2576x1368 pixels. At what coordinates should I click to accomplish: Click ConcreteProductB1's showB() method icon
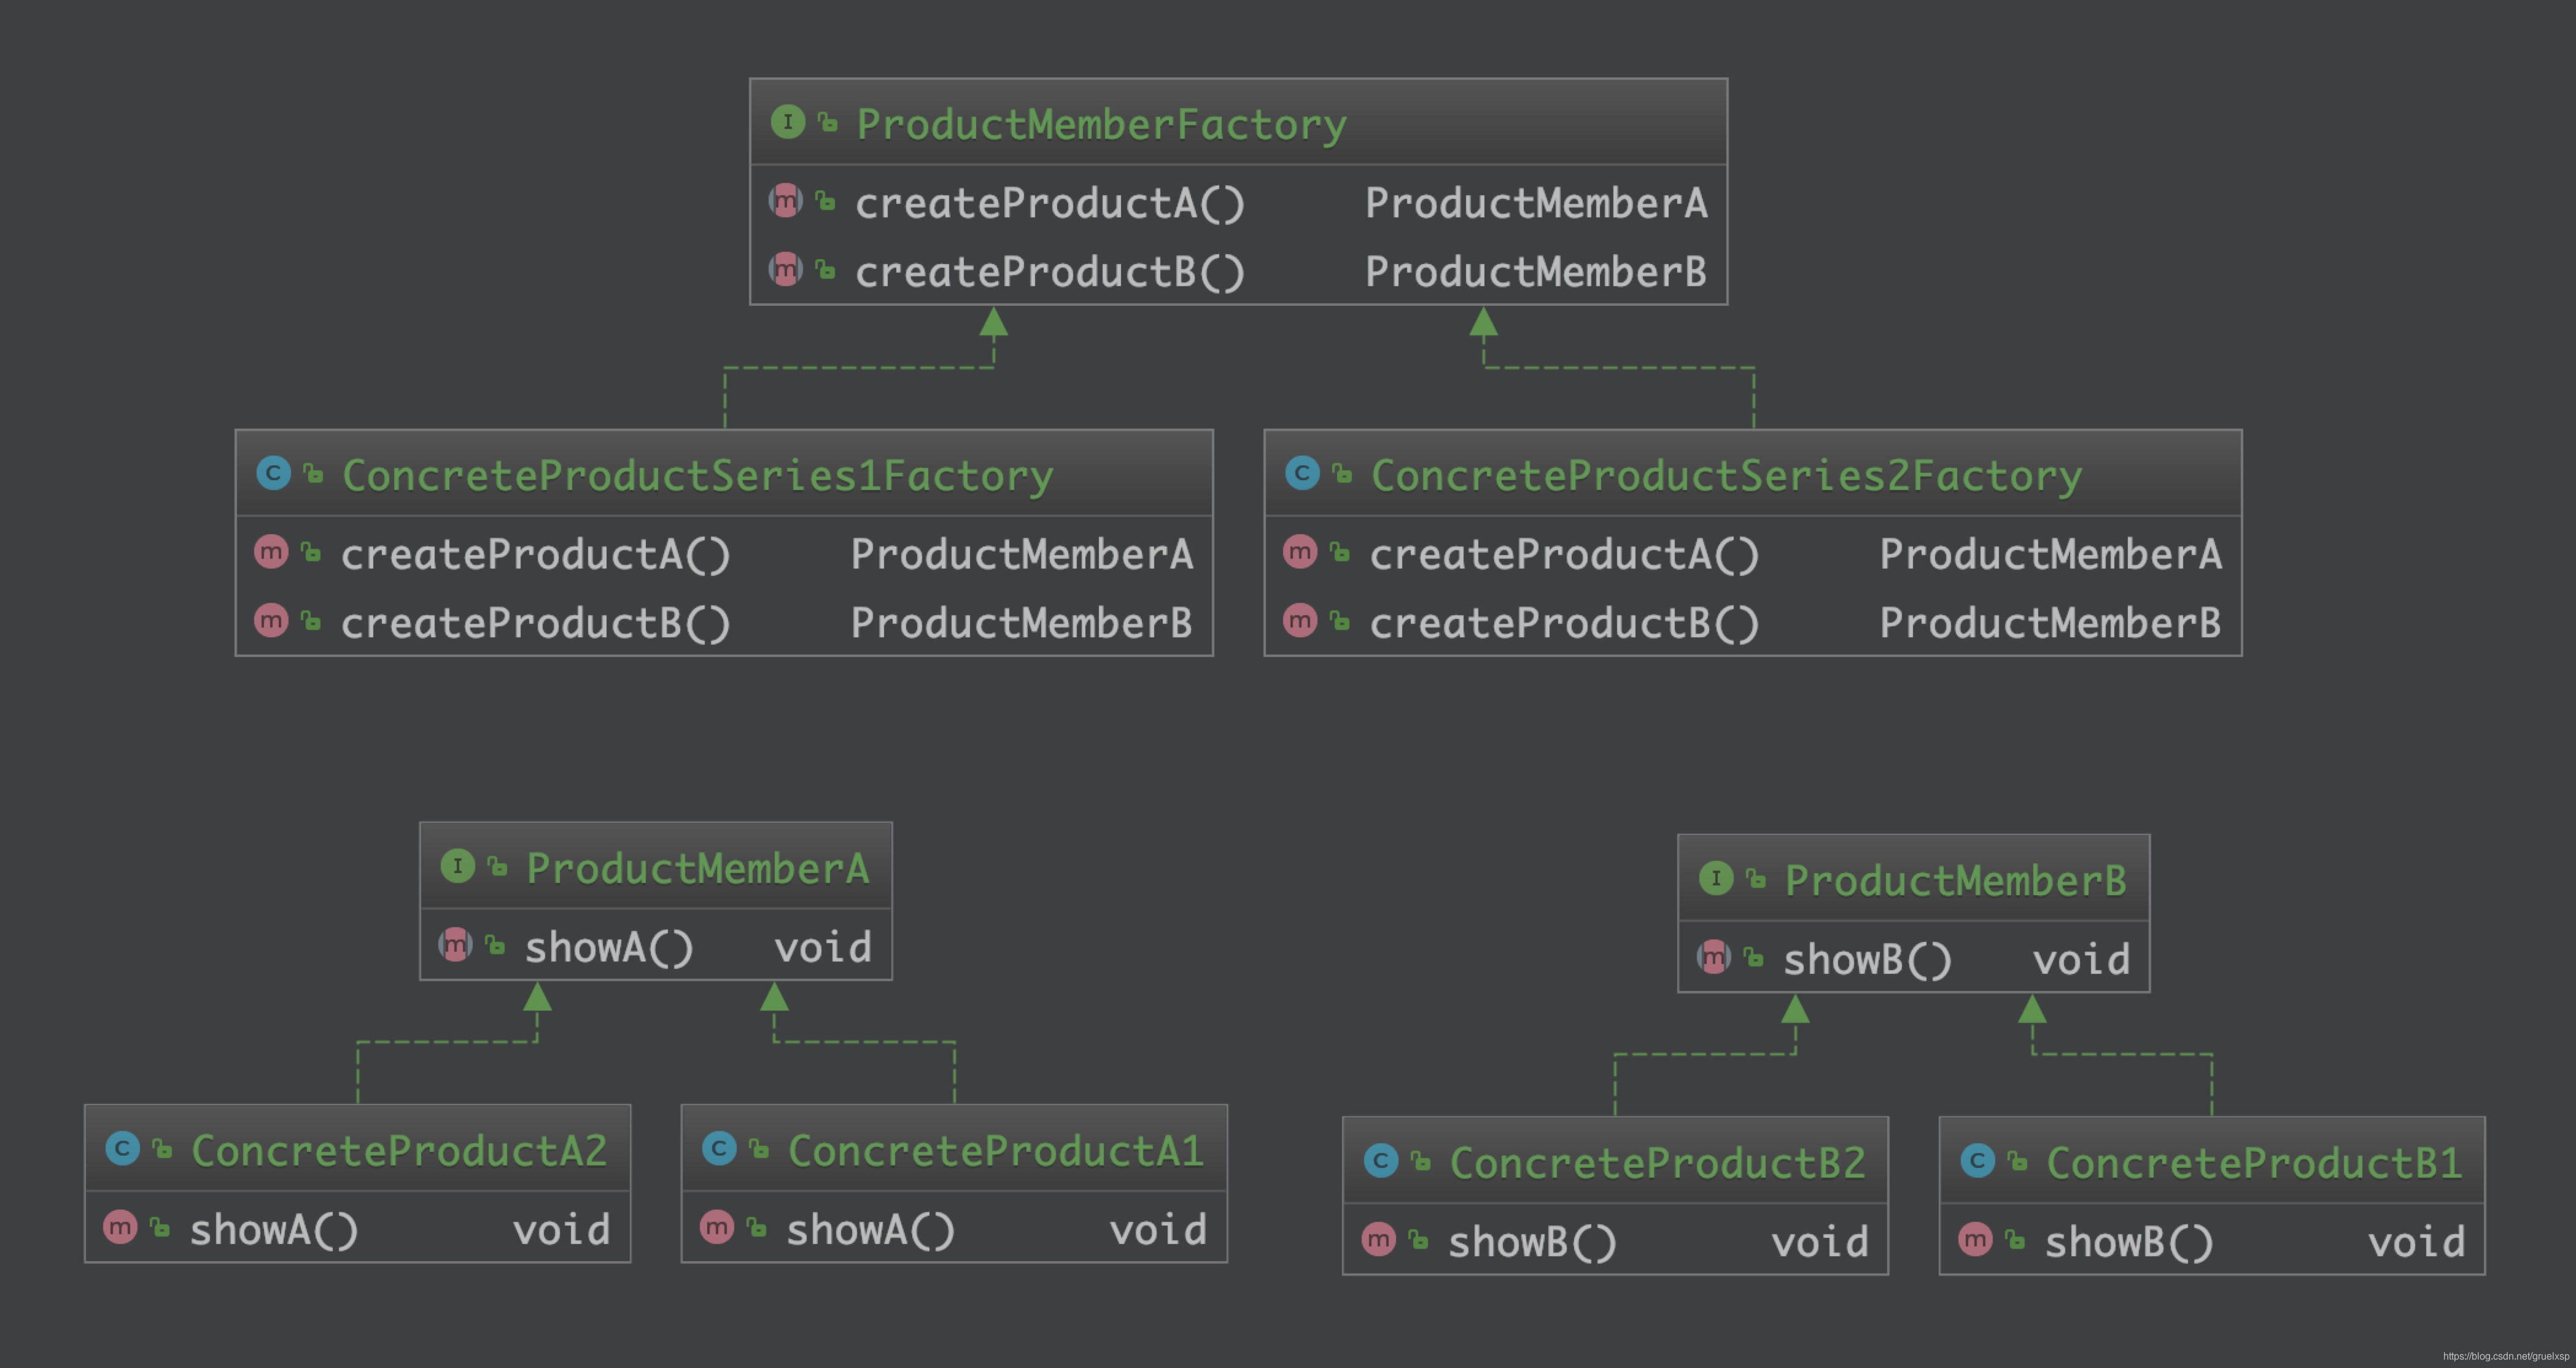[x=1975, y=1240]
